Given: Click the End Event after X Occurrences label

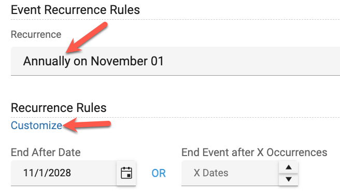Looking at the screenshot, I should 254,152.
